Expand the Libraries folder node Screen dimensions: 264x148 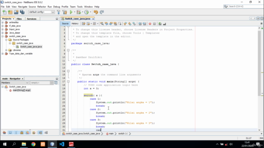[6, 50]
